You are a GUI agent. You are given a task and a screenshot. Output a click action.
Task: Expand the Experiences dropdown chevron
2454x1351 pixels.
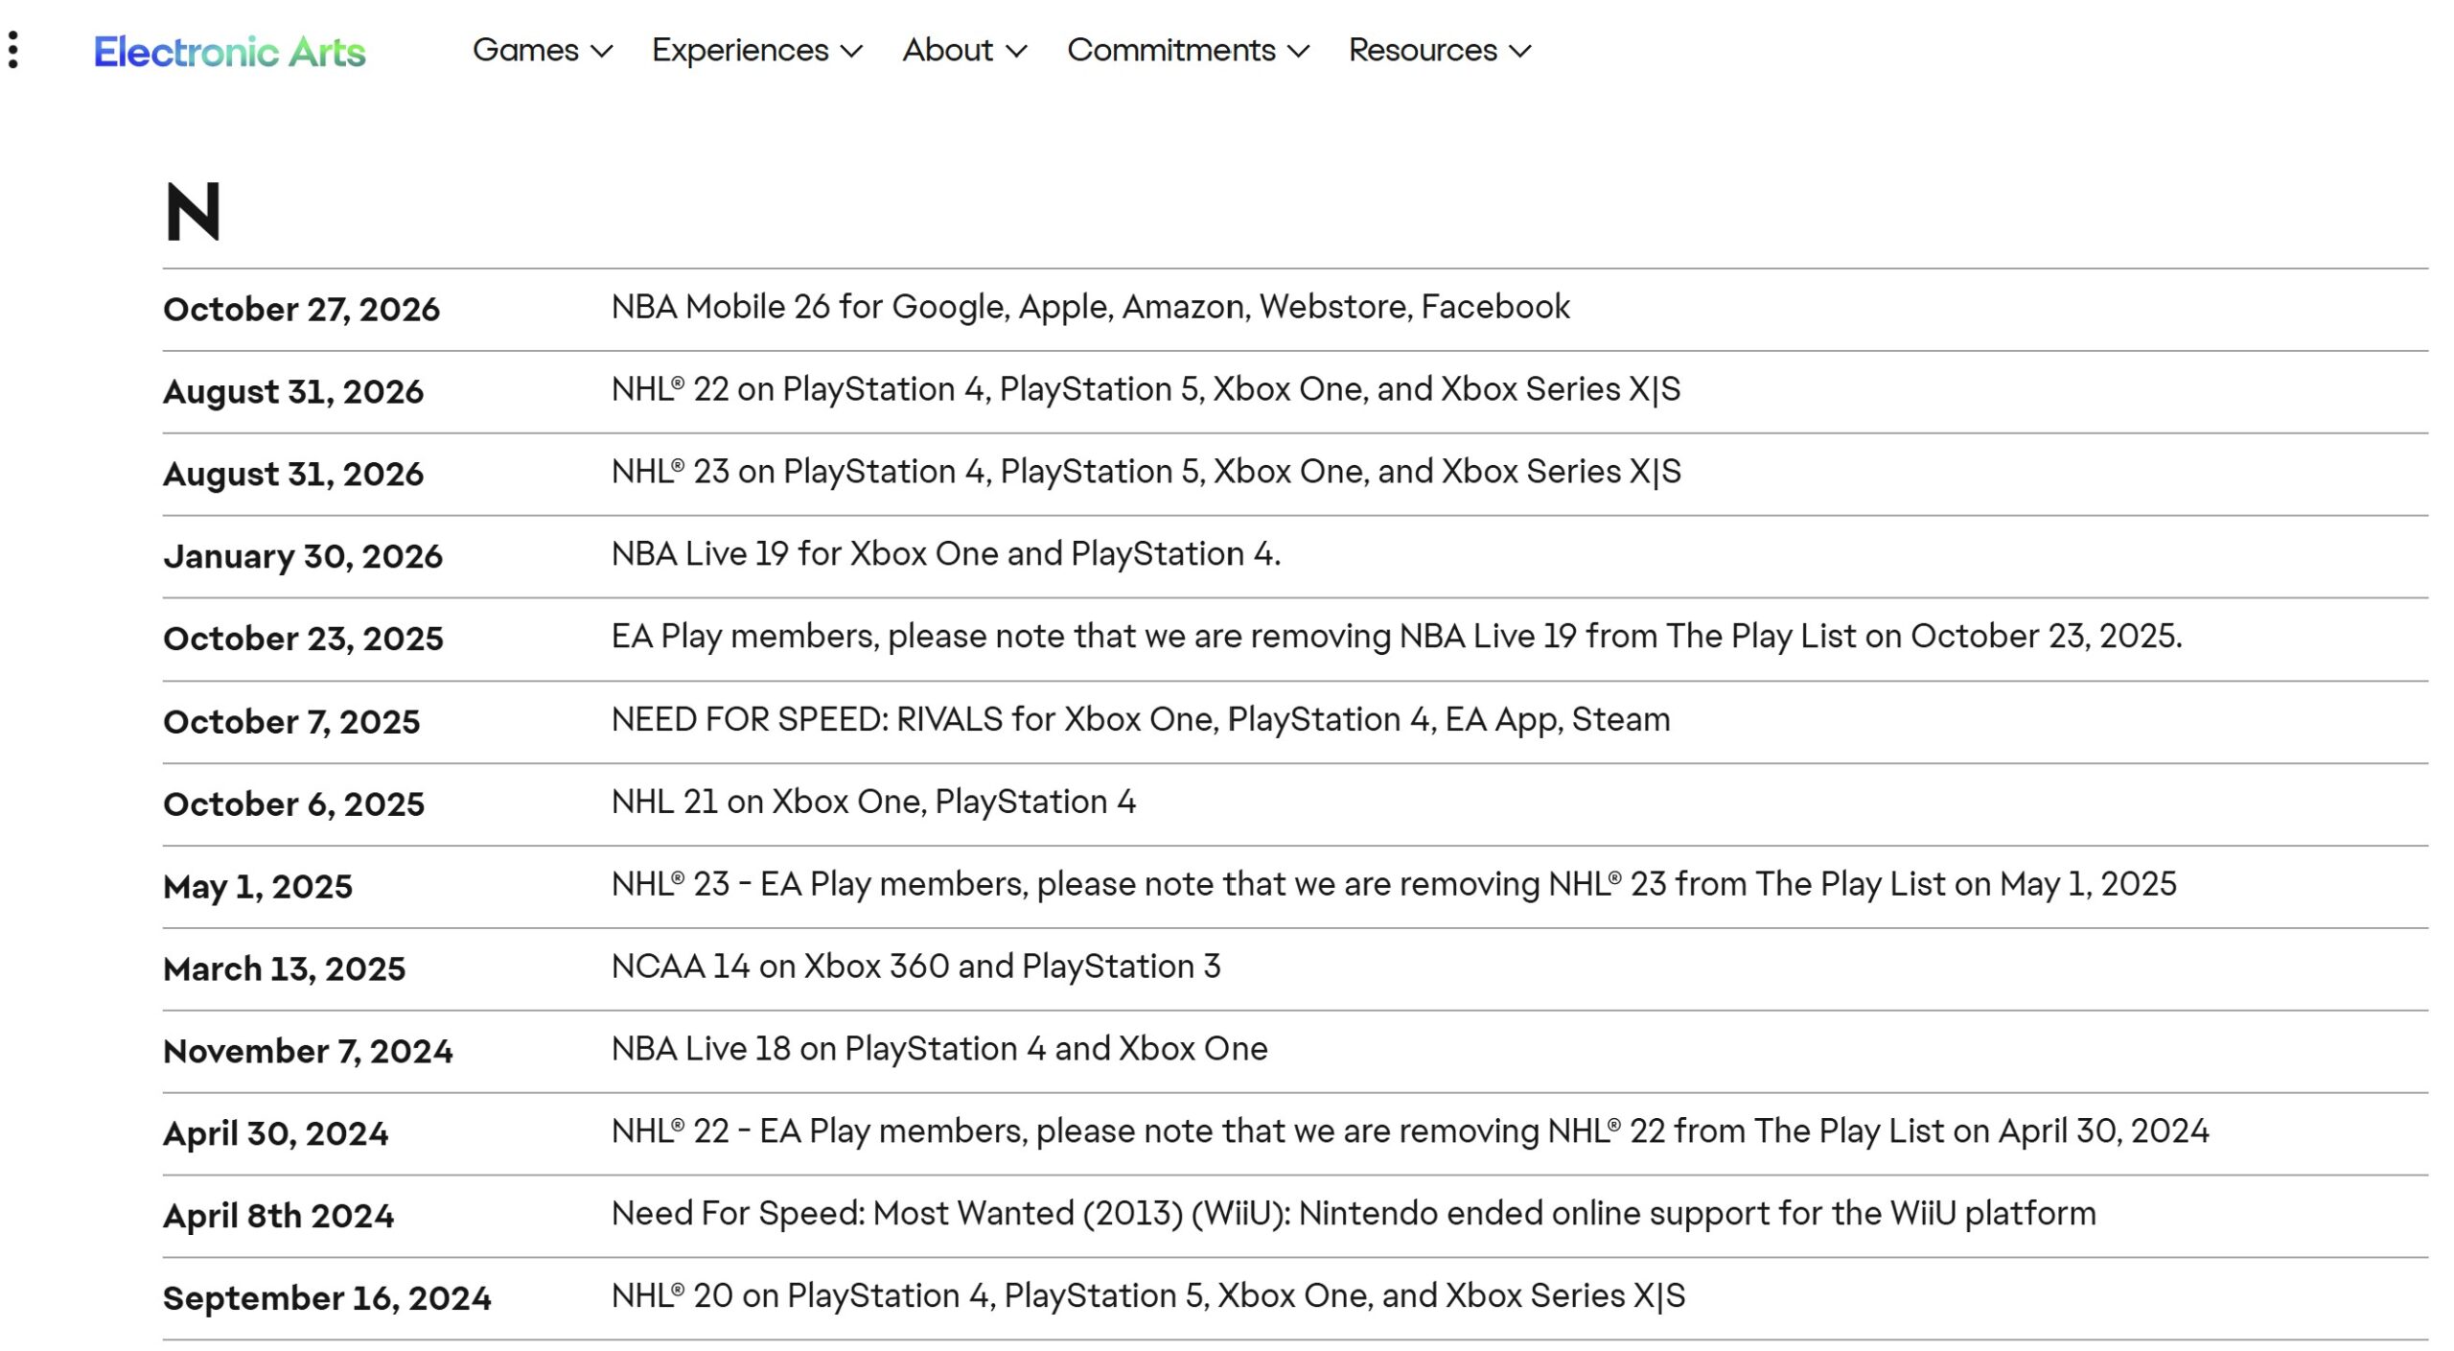click(851, 52)
